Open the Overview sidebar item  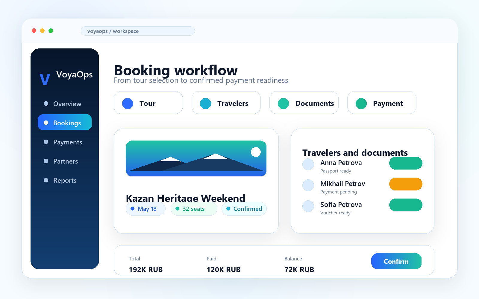pos(65,104)
